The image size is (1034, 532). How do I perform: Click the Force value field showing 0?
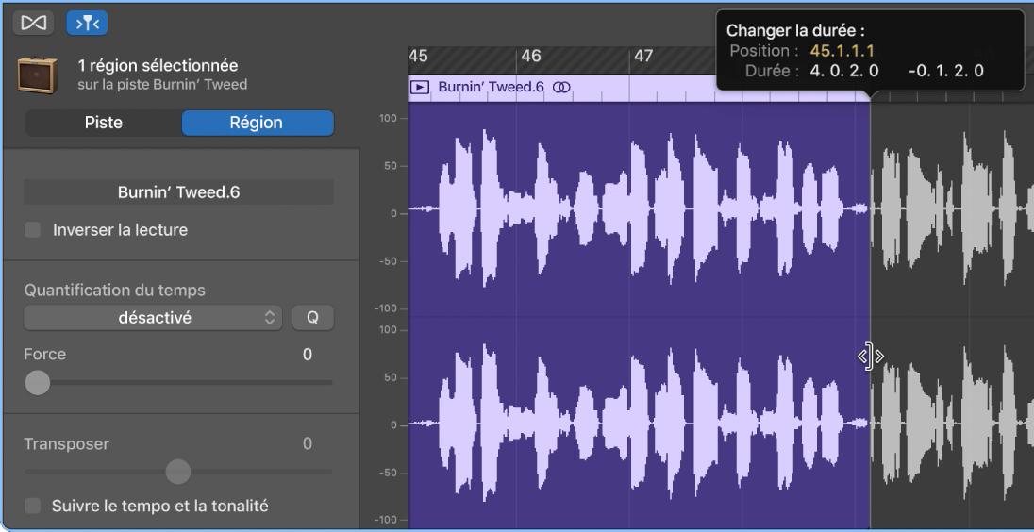pyautogui.click(x=307, y=355)
